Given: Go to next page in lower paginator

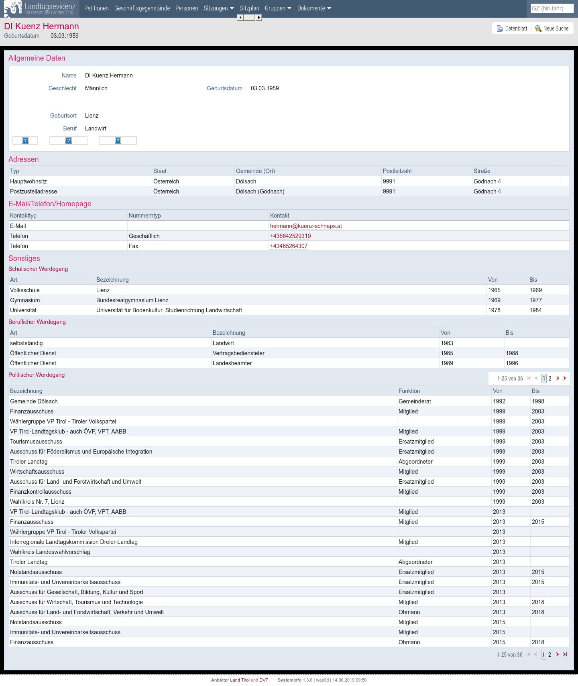Looking at the screenshot, I should 557,654.
